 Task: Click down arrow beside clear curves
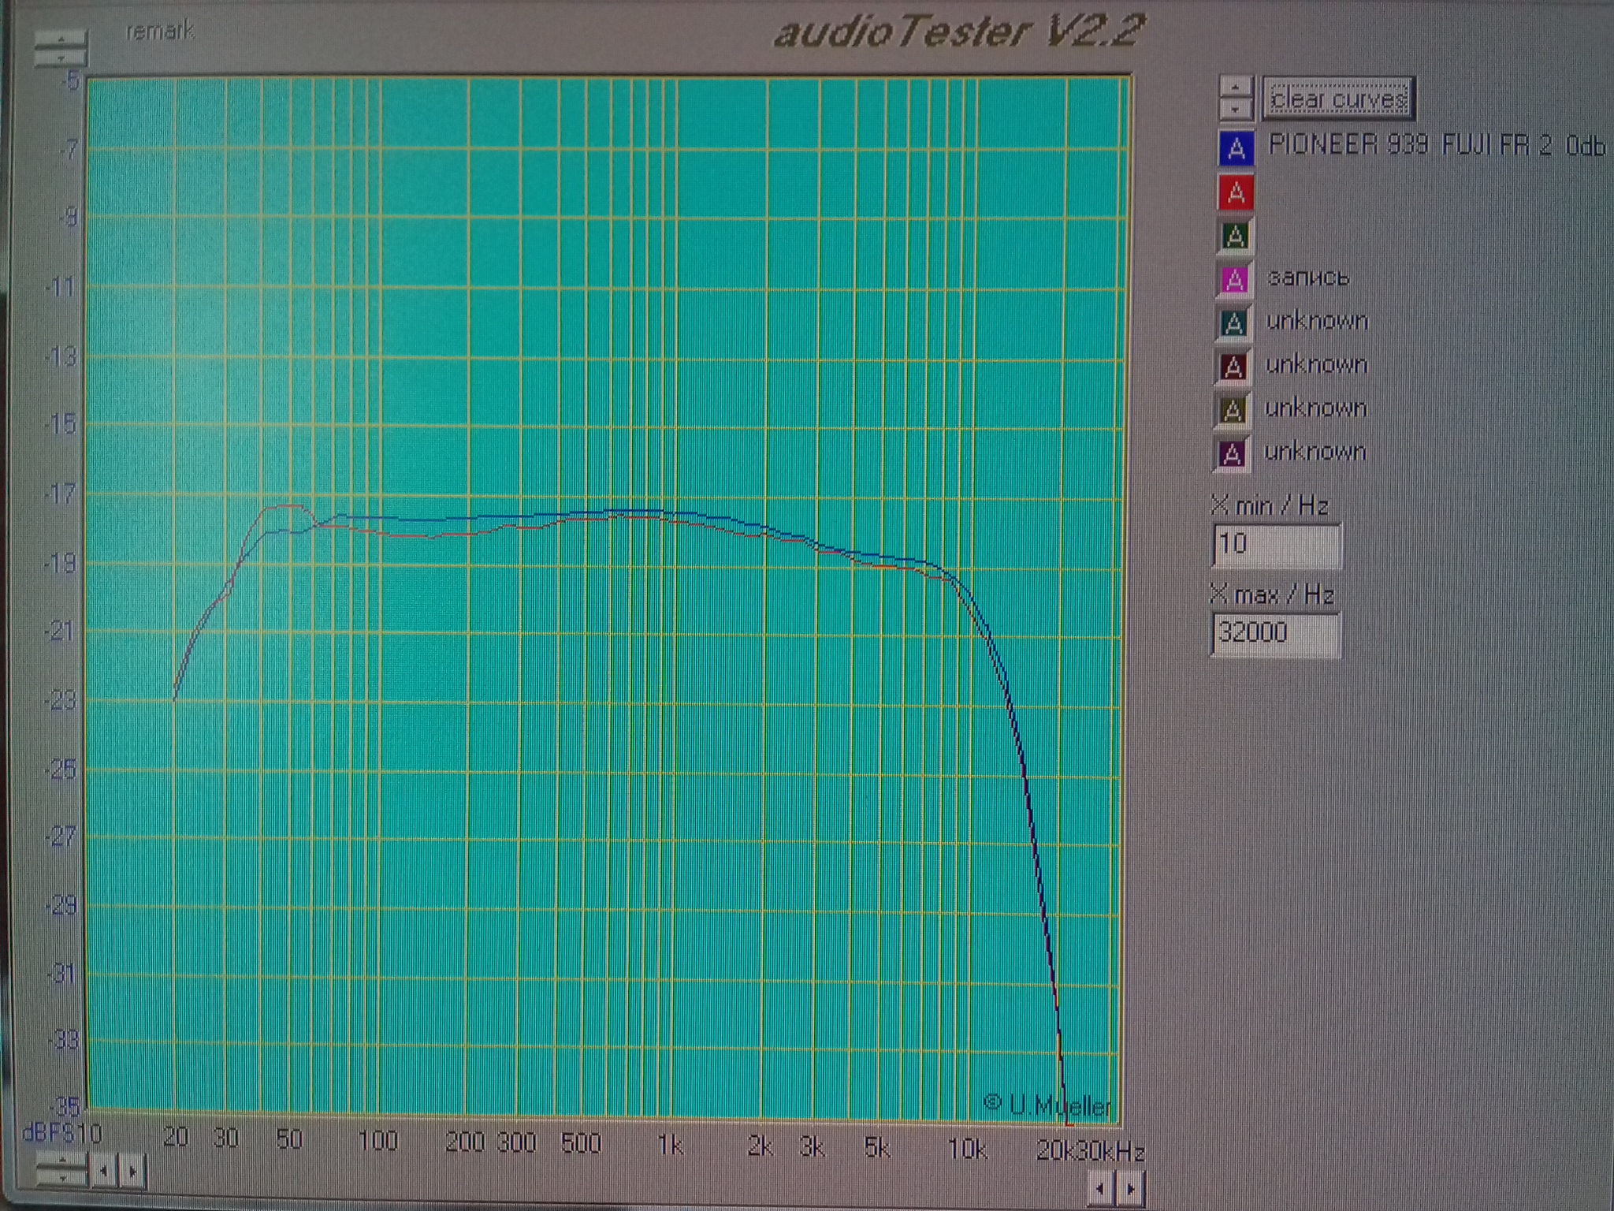point(1235,109)
